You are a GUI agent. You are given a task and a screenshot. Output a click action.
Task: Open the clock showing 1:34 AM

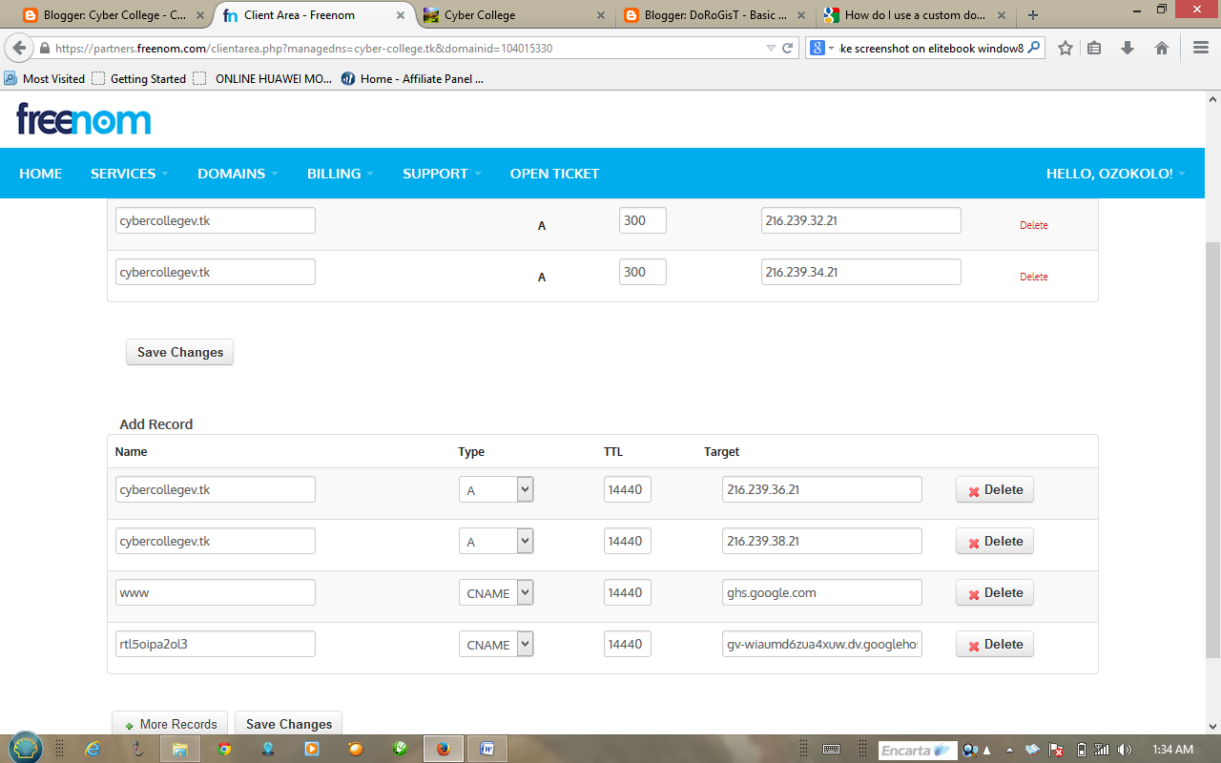[x=1172, y=750]
